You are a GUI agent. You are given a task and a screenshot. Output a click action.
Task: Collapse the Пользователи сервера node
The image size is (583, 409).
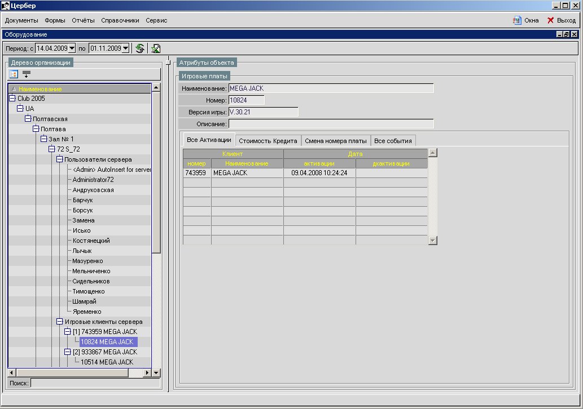coord(60,159)
